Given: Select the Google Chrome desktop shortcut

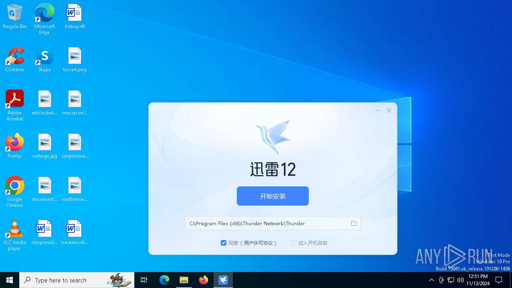Looking at the screenshot, I should pyautogui.click(x=15, y=192).
